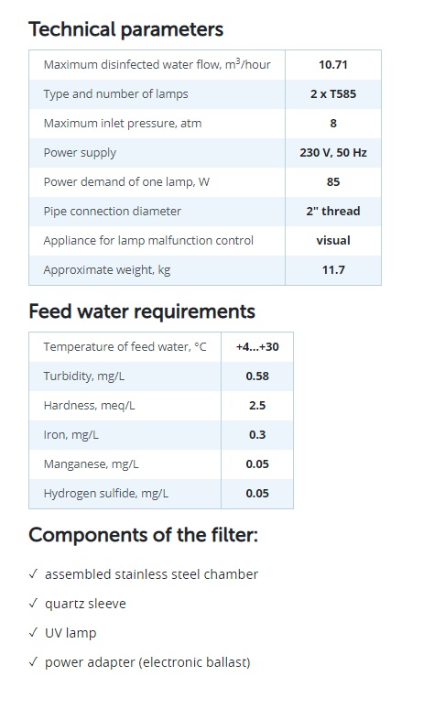Screen dimensions: 434x709
Task: Click the checkmark beside assembled stainless steel chamber
Action: click(33, 574)
